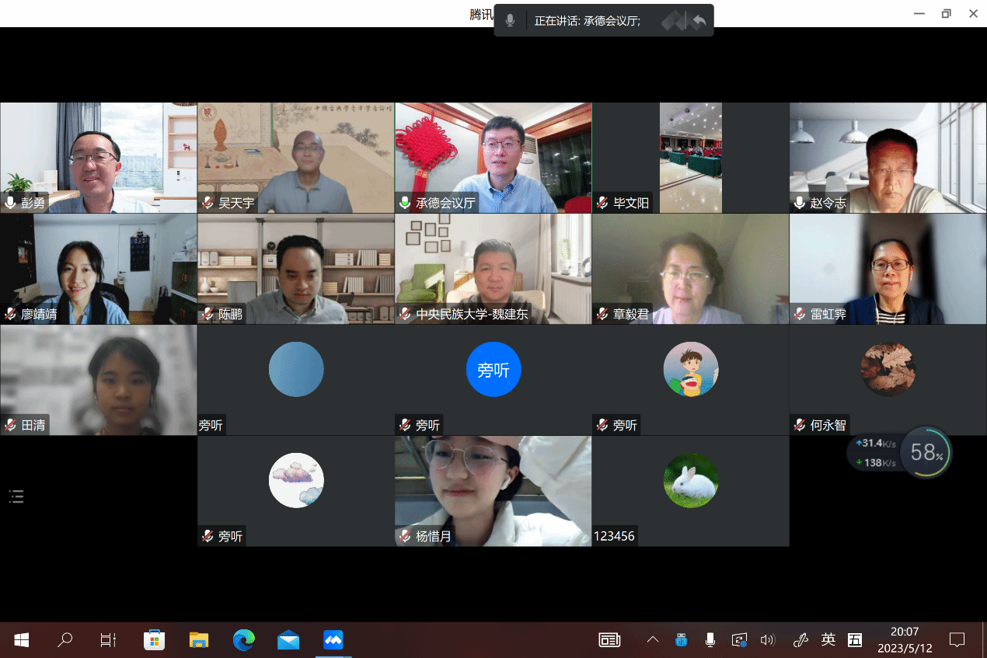Open Microsoft Store from the taskbar
Viewport: 987px width, 658px height.
(154, 640)
